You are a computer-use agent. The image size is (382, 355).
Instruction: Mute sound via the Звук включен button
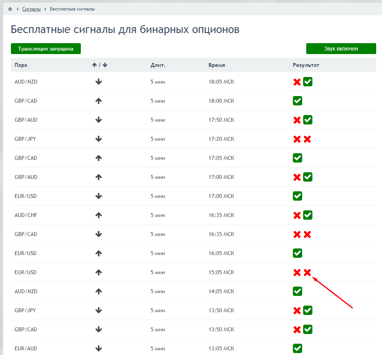coord(341,49)
